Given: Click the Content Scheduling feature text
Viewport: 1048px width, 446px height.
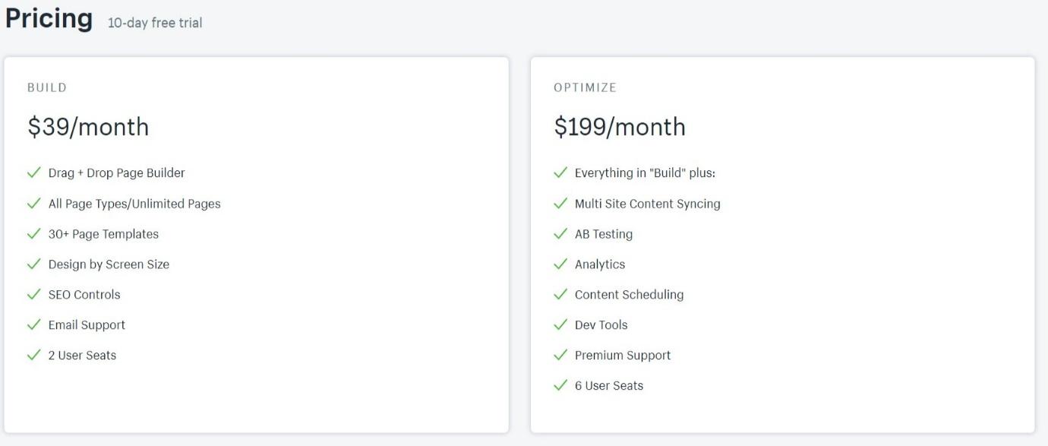Looking at the screenshot, I should coord(629,295).
